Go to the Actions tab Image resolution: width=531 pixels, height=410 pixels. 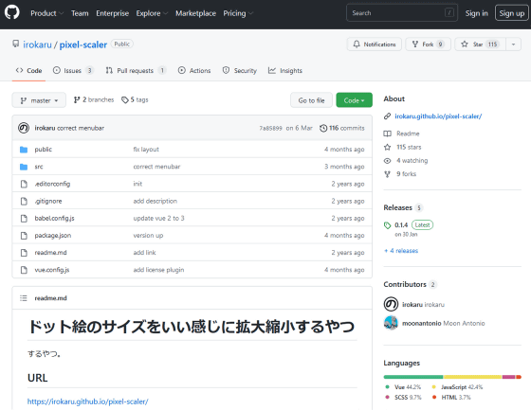coord(194,70)
